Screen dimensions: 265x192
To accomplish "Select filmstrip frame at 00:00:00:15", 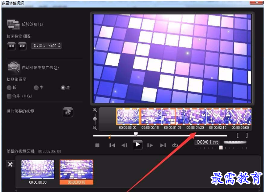I will (151, 117).
